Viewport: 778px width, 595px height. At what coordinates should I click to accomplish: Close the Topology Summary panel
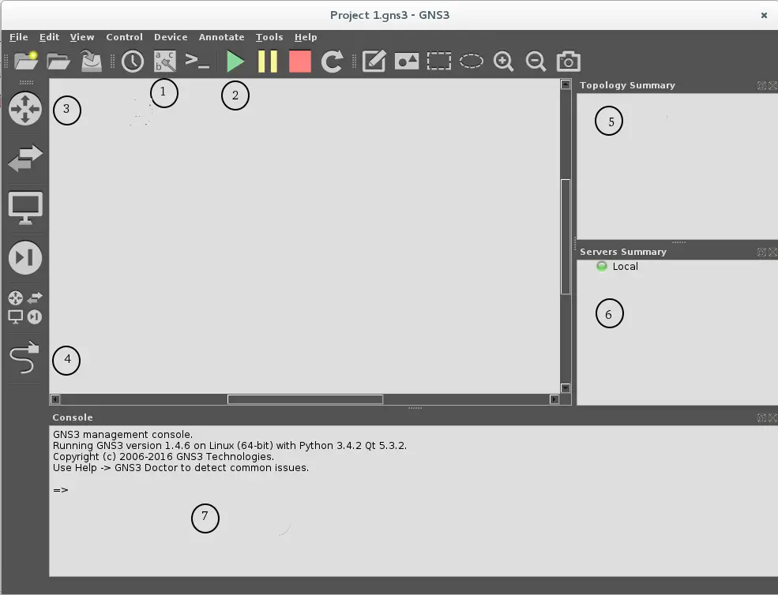tap(772, 86)
